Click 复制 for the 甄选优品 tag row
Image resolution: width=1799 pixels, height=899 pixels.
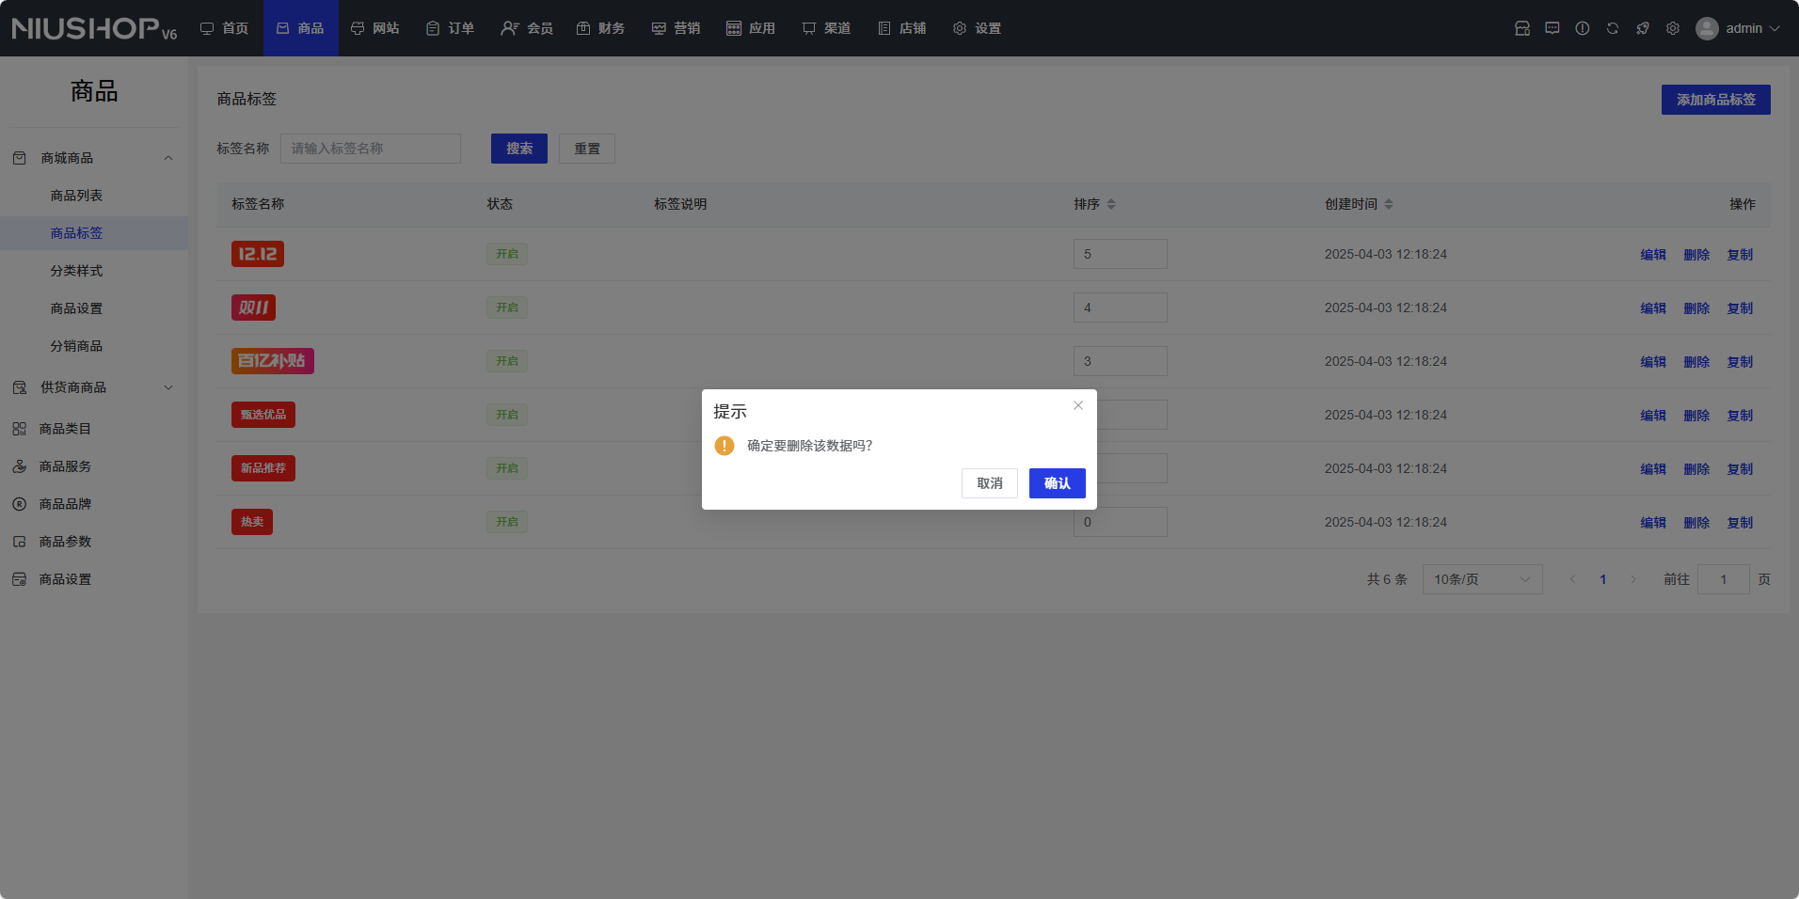coord(1740,416)
